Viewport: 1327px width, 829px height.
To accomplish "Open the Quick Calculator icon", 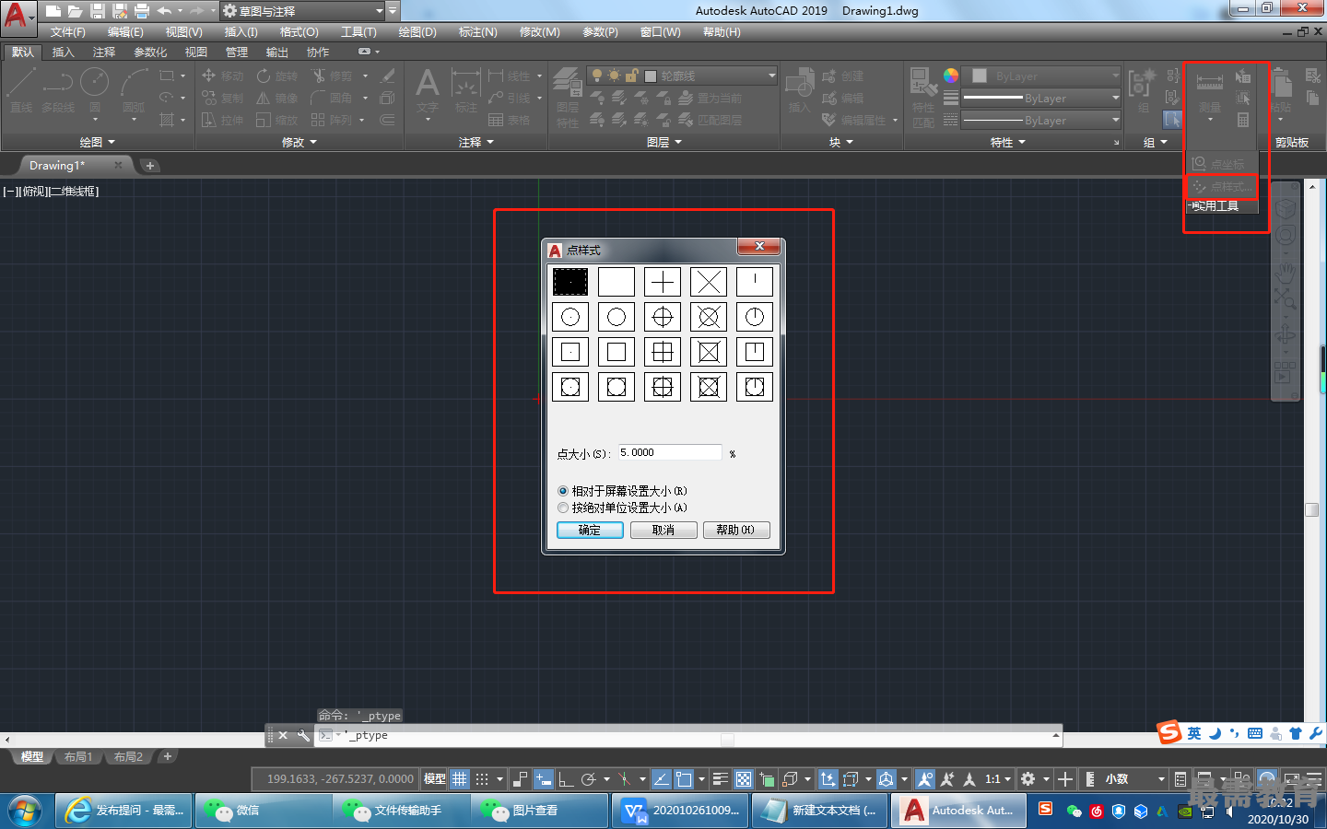I will 1243,120.
